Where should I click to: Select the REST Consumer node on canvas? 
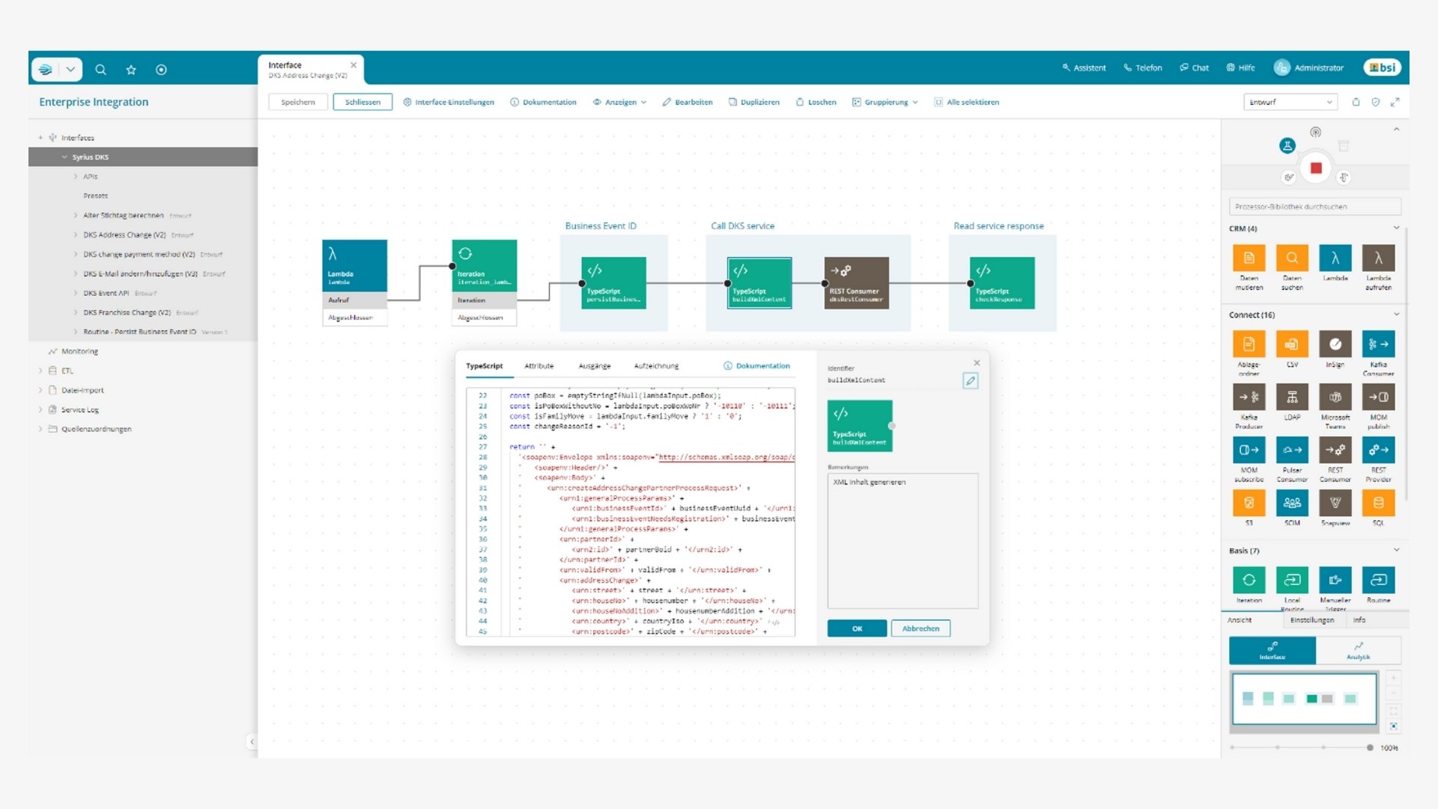[856, 283]
